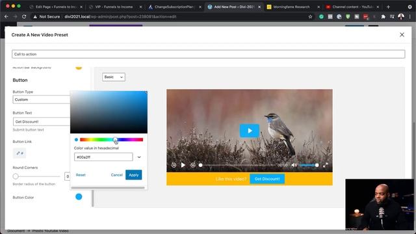Viewport: 416px width, 234px height.
Task: Click the 'Get Discount!' preview button
Action: pos(267,179)
